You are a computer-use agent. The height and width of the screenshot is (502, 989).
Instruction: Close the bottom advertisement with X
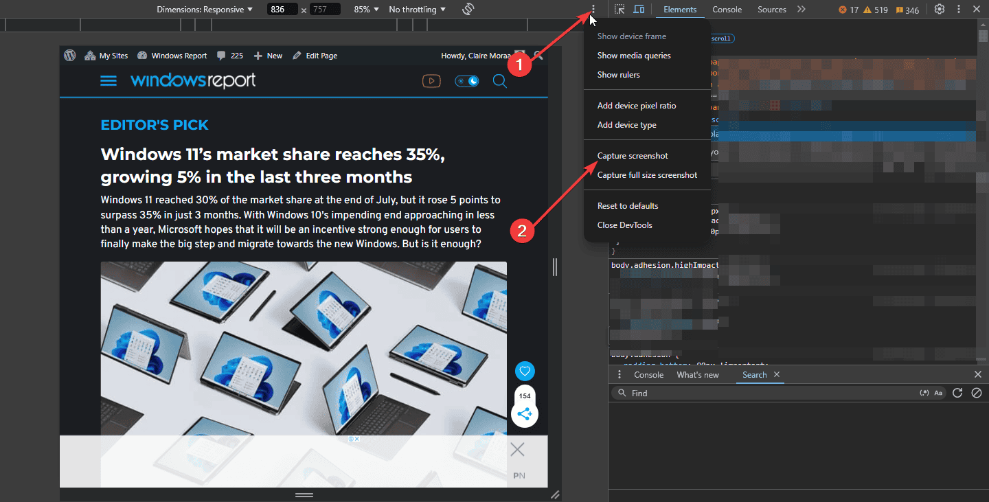pos(518,450)
